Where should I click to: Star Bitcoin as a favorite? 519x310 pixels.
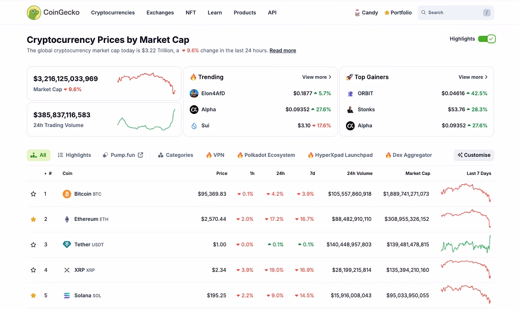[33, 194]
